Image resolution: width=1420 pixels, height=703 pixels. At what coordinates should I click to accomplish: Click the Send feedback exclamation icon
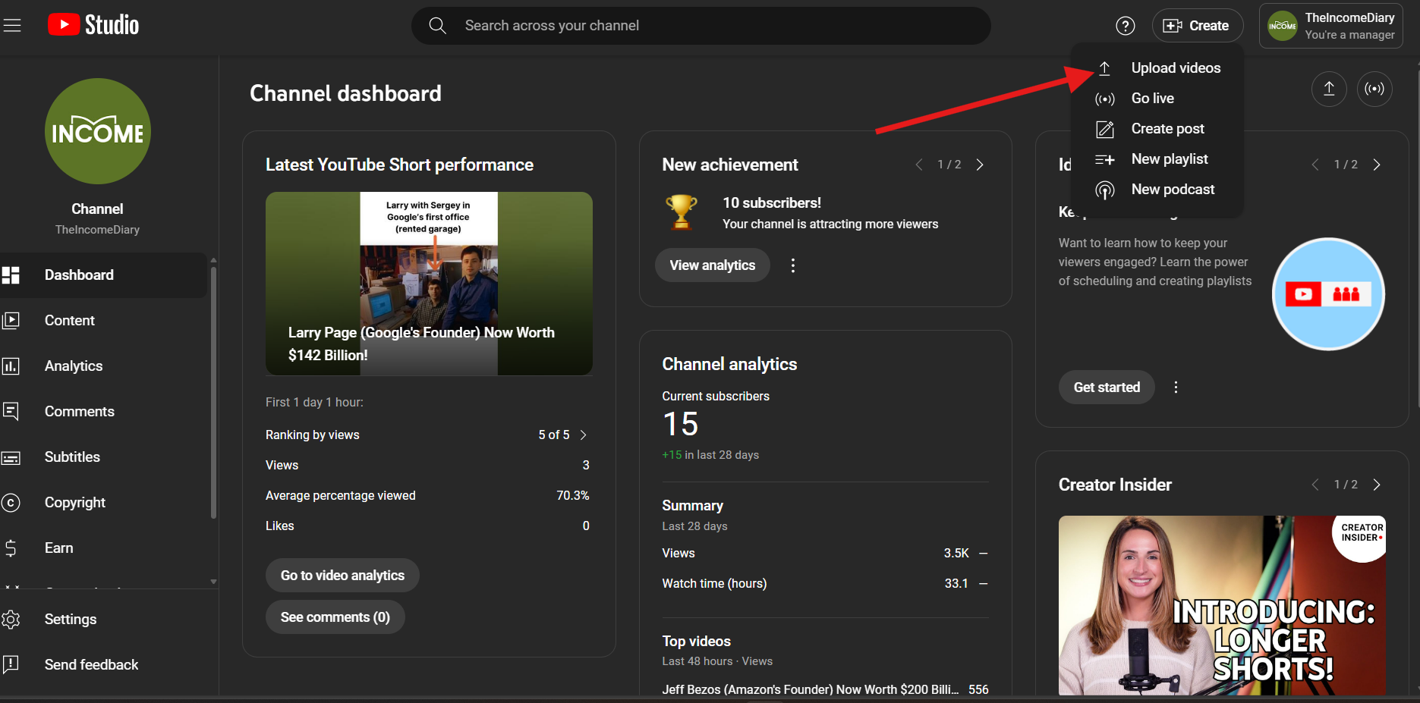[11, 665]
